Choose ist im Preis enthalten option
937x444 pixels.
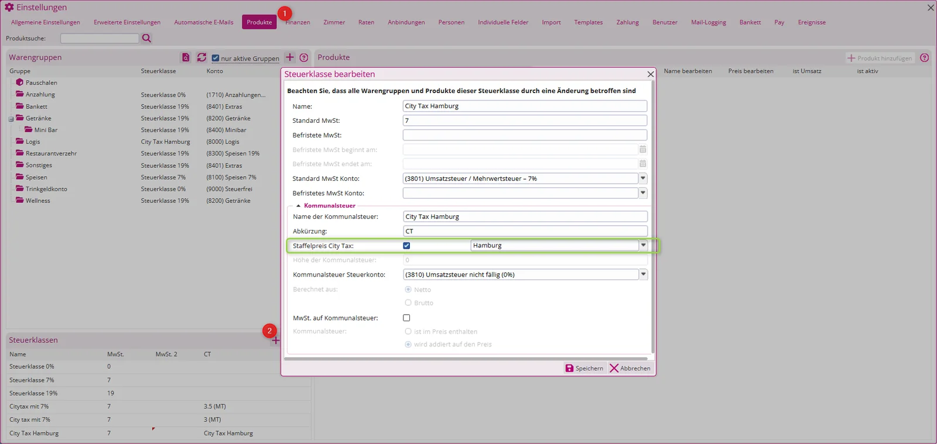[408, 331]
